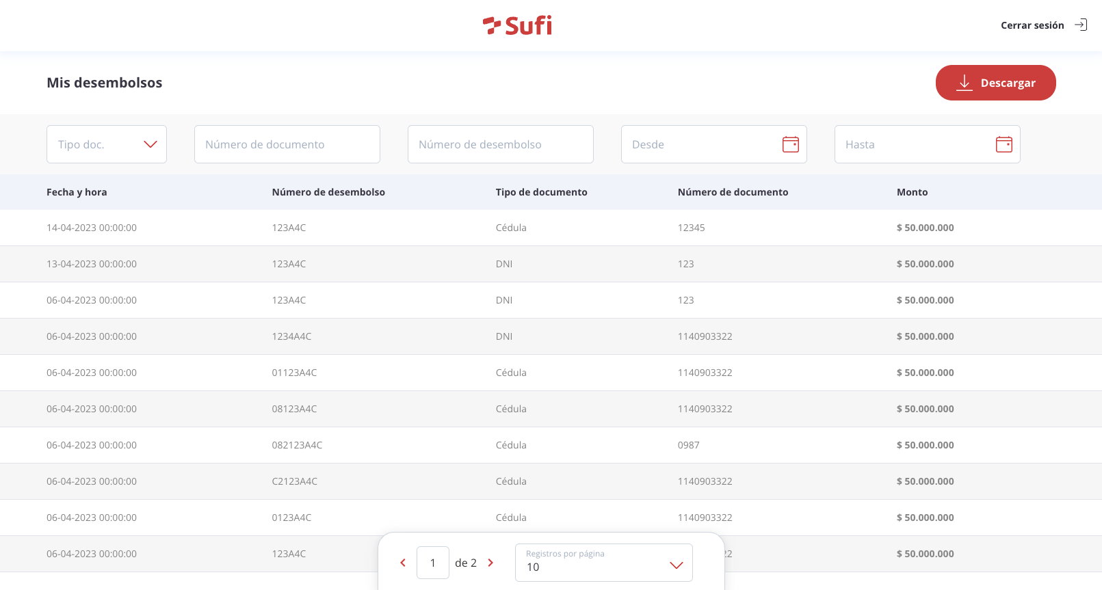This screenshot has width=1102, height=590.
Task: Click disbursement number 08123A4C
Action: pos(294,409)
